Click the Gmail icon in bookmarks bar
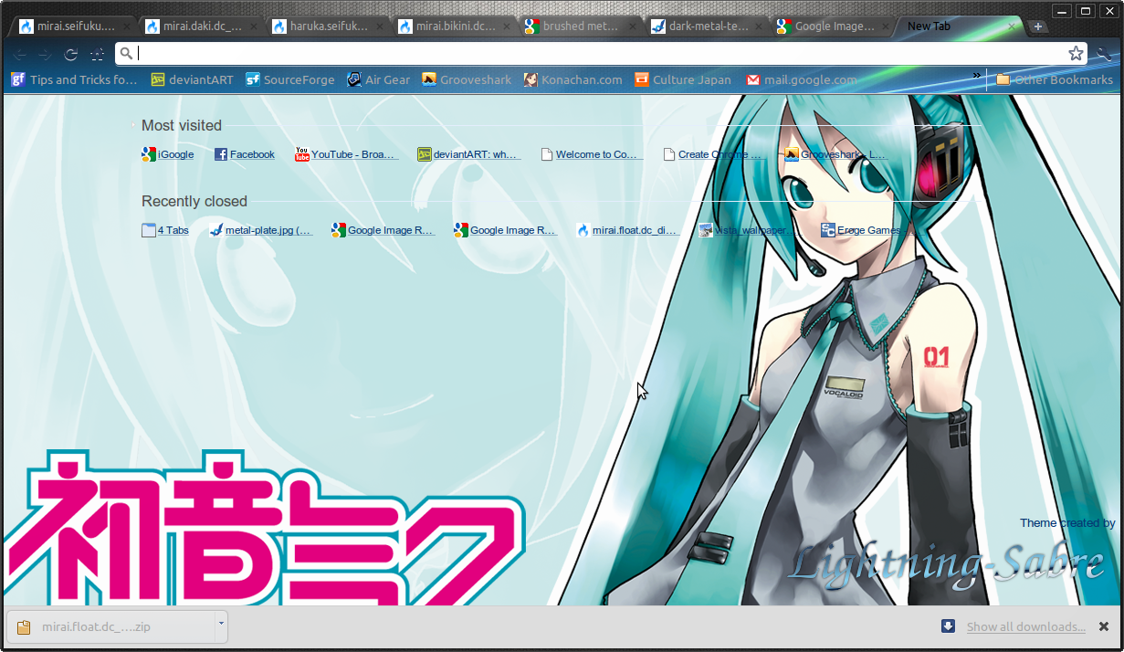This screenshot has height=652, width=1124. (x=753, y=79)
